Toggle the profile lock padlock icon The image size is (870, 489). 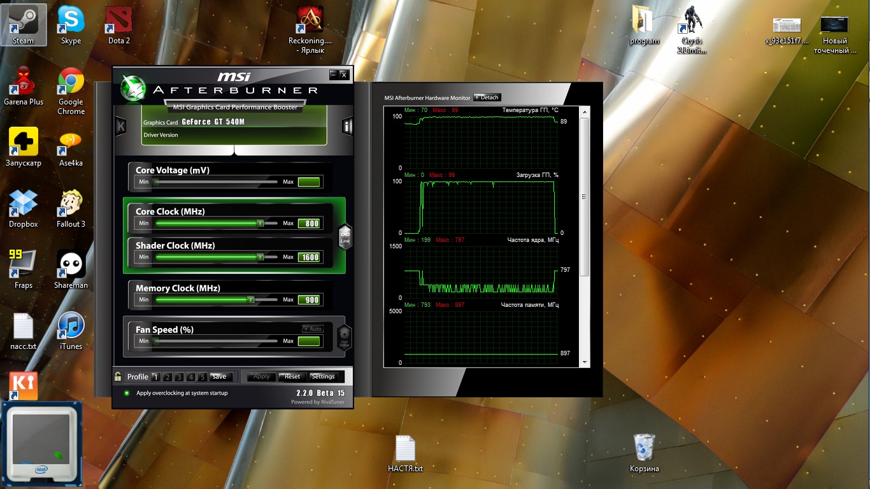tap(118, 376)
